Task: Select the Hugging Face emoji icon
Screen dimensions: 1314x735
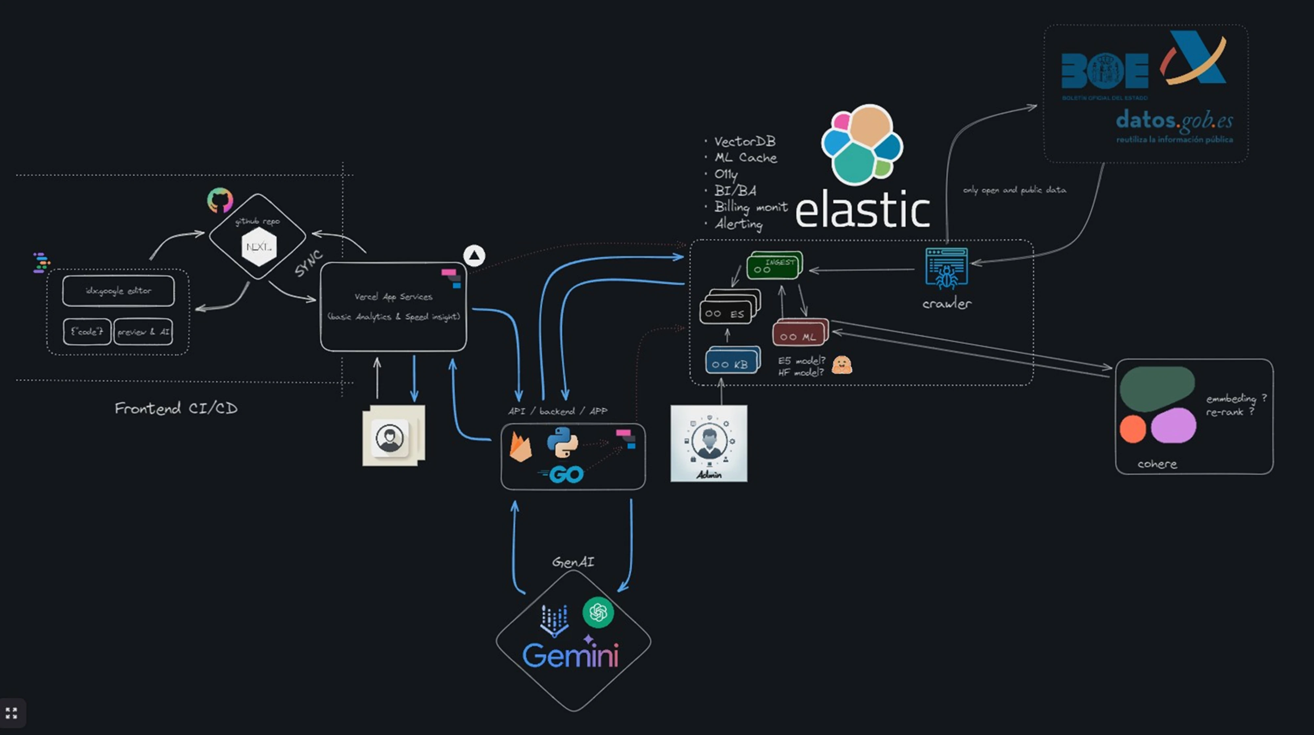Action: click(x=842, y=365)
